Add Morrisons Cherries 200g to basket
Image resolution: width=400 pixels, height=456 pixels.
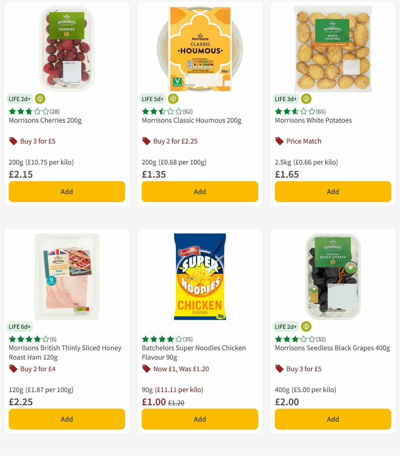point(67,192)
